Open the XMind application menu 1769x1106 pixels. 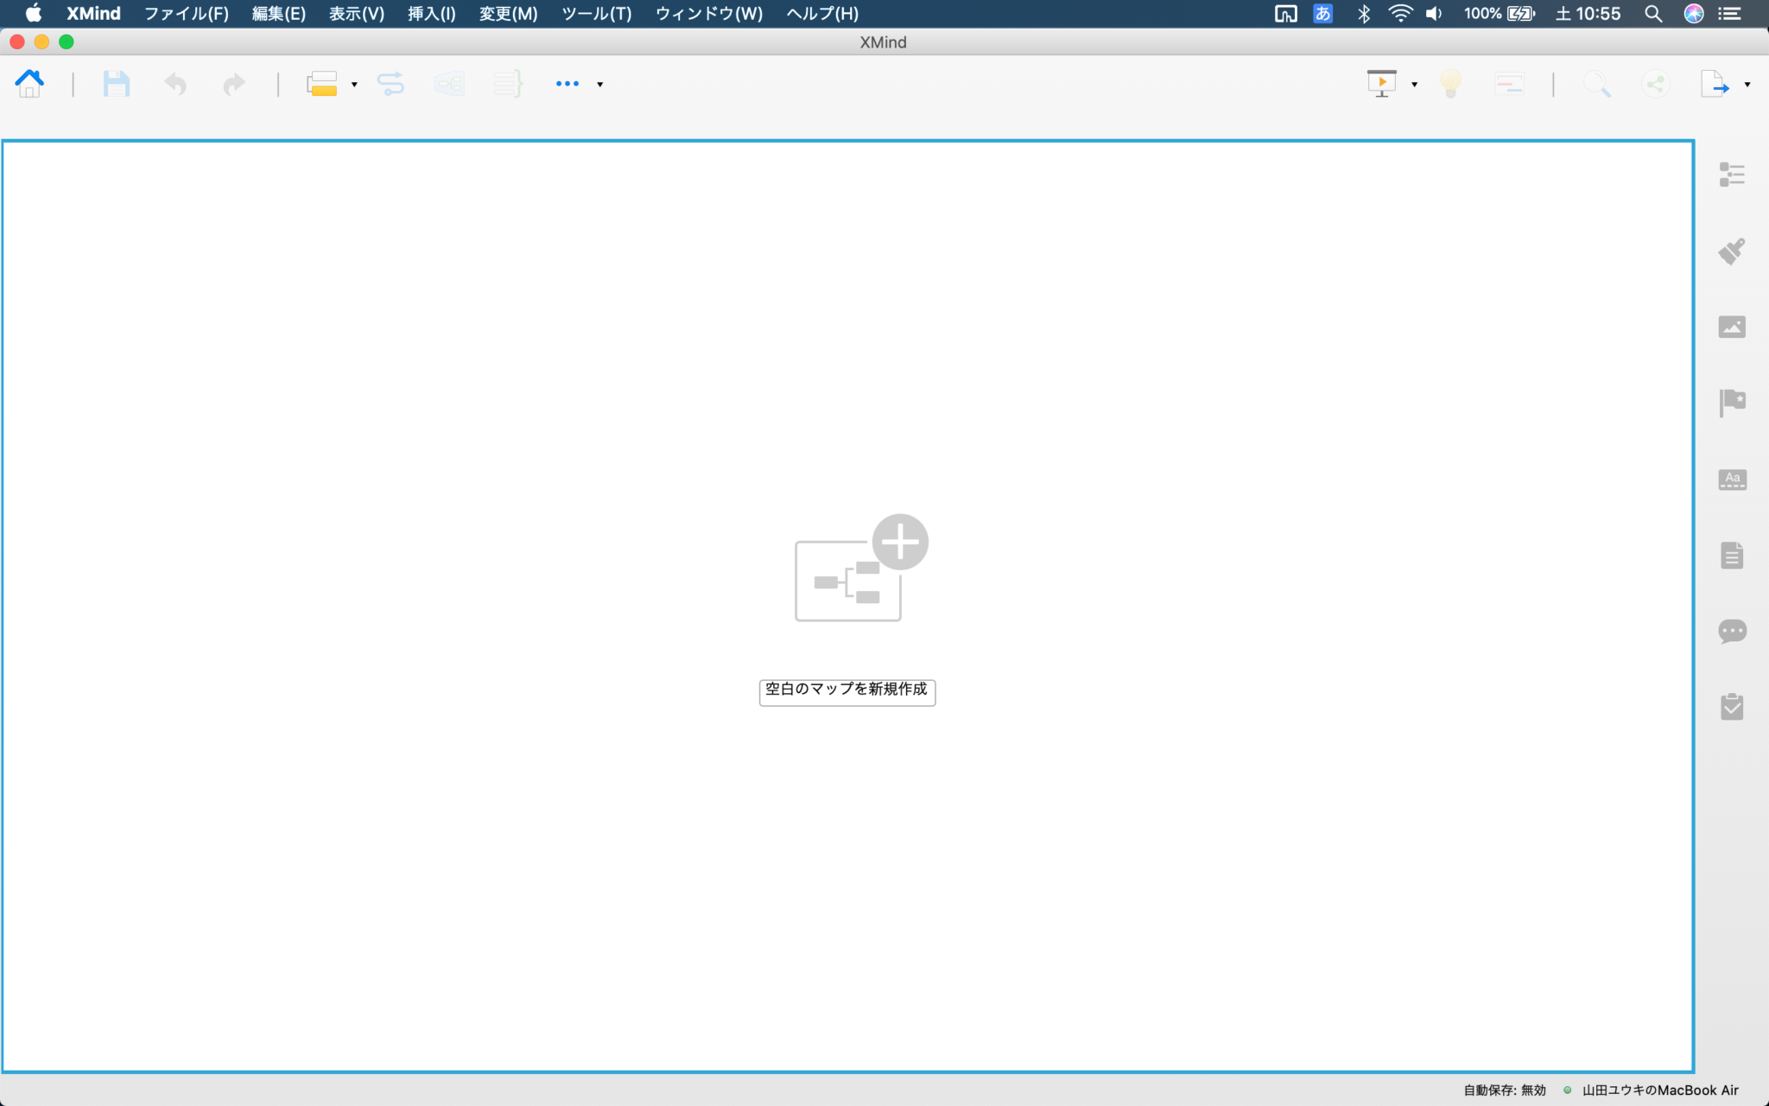click(x=93, y=14)
